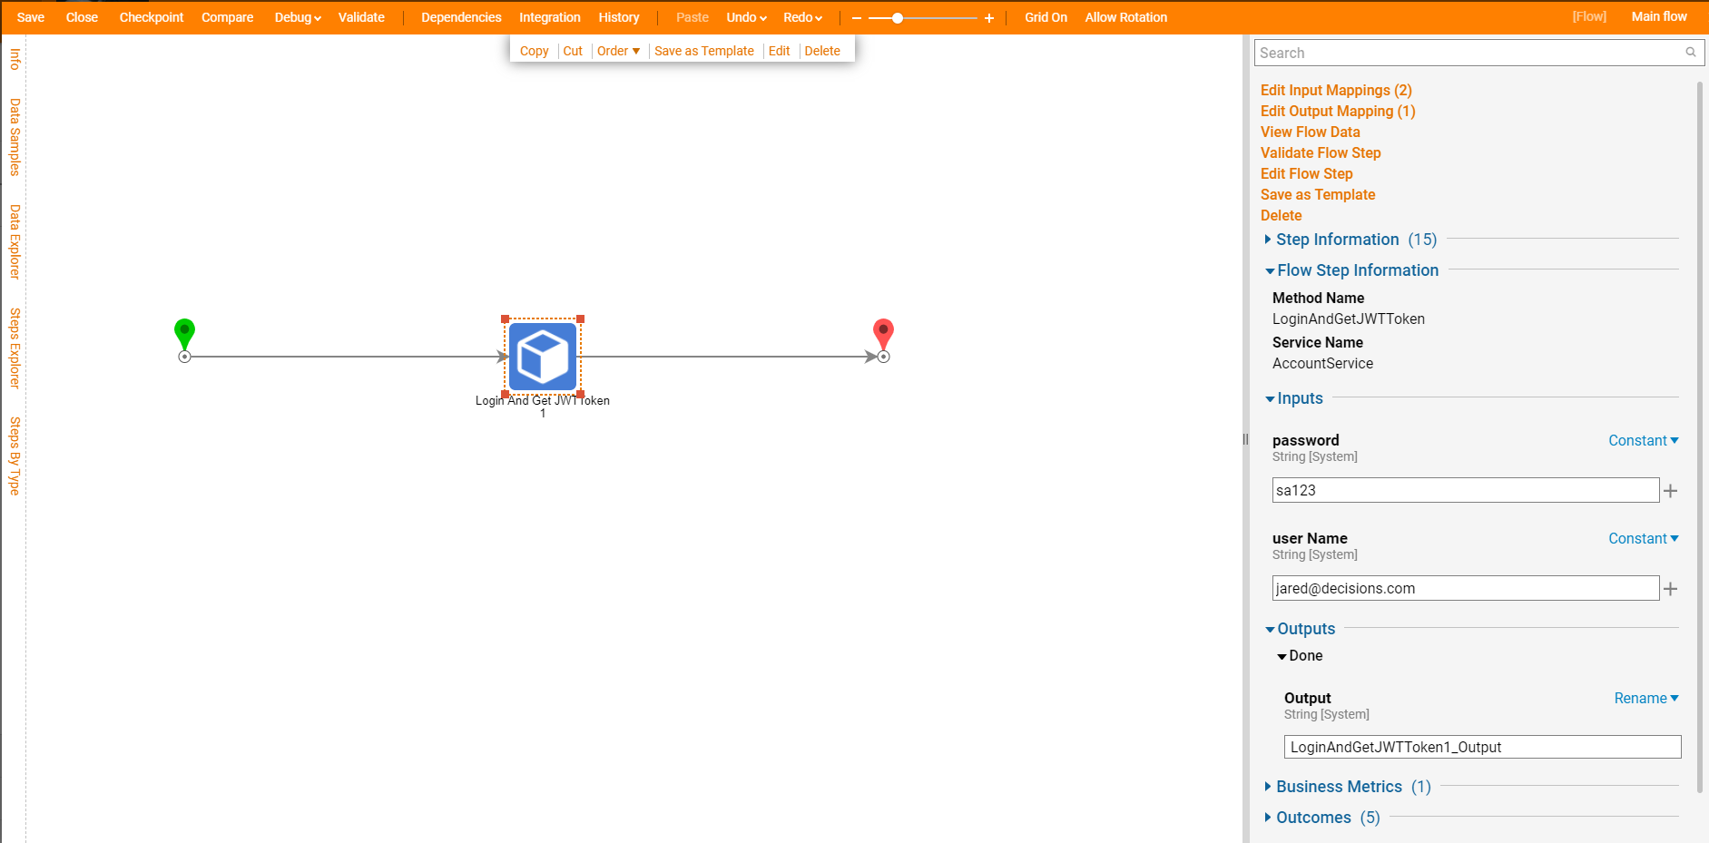Click Delete in the step toolbar

coord(822,51)
